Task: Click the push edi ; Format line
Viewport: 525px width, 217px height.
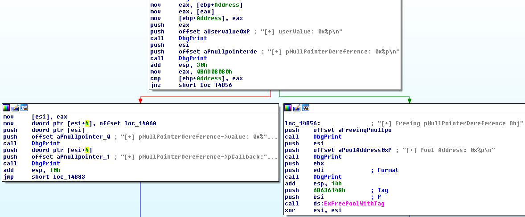Action: 341,170
